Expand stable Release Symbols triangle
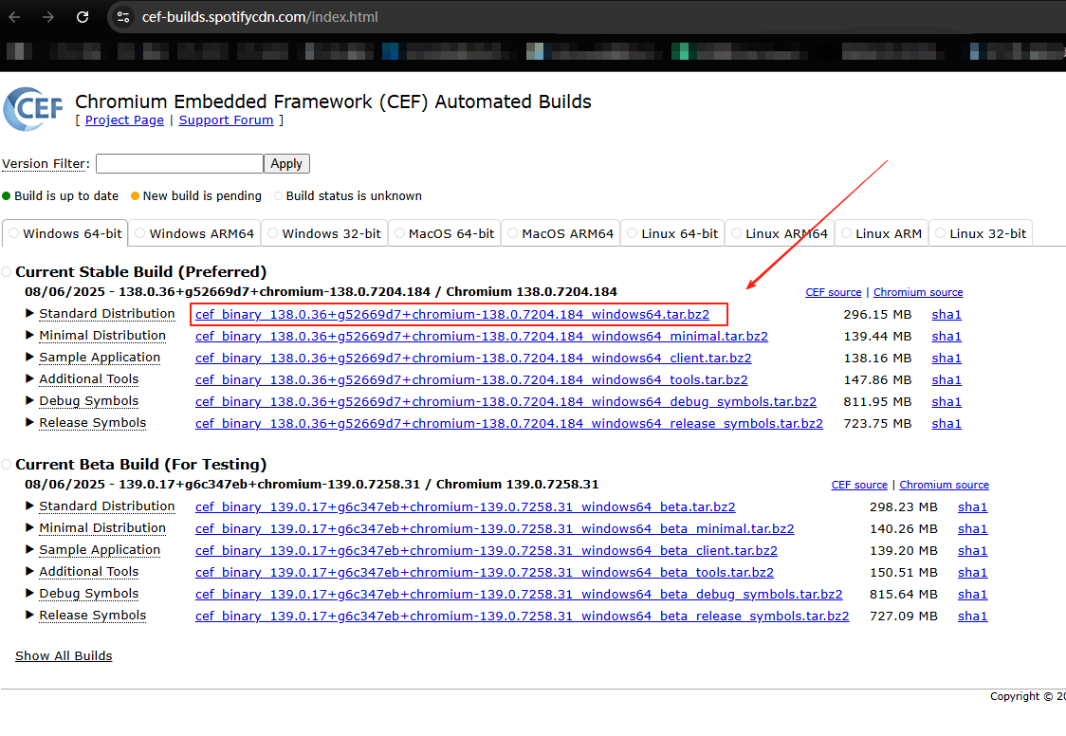The image size is (1066, 736). (x=29, y=422)
